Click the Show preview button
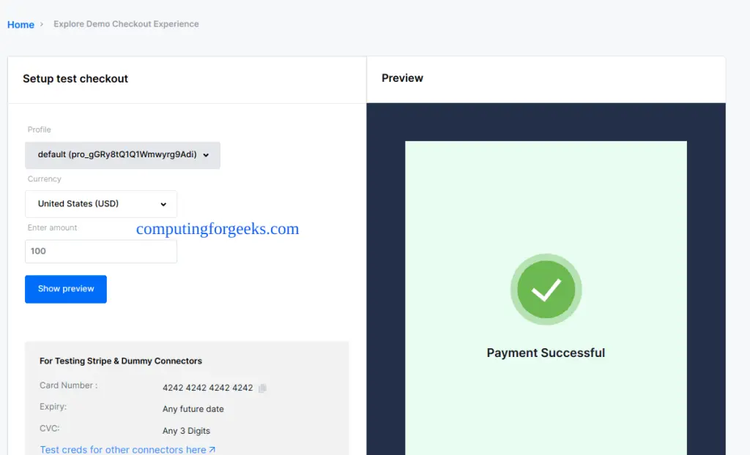 click(65, 289)
